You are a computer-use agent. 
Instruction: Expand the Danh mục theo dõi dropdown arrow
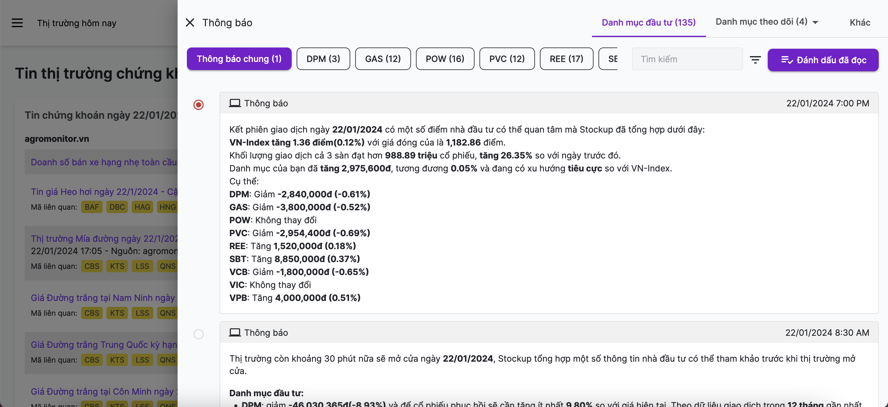(x=815, y=23)
